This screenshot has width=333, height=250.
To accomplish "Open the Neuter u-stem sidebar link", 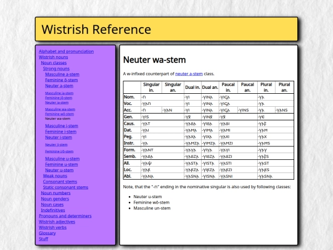I will click(59, 170).
